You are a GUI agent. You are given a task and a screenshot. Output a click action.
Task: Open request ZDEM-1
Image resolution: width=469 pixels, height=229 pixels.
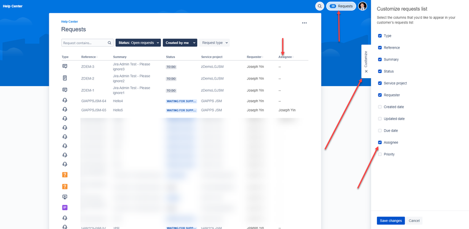88,90
